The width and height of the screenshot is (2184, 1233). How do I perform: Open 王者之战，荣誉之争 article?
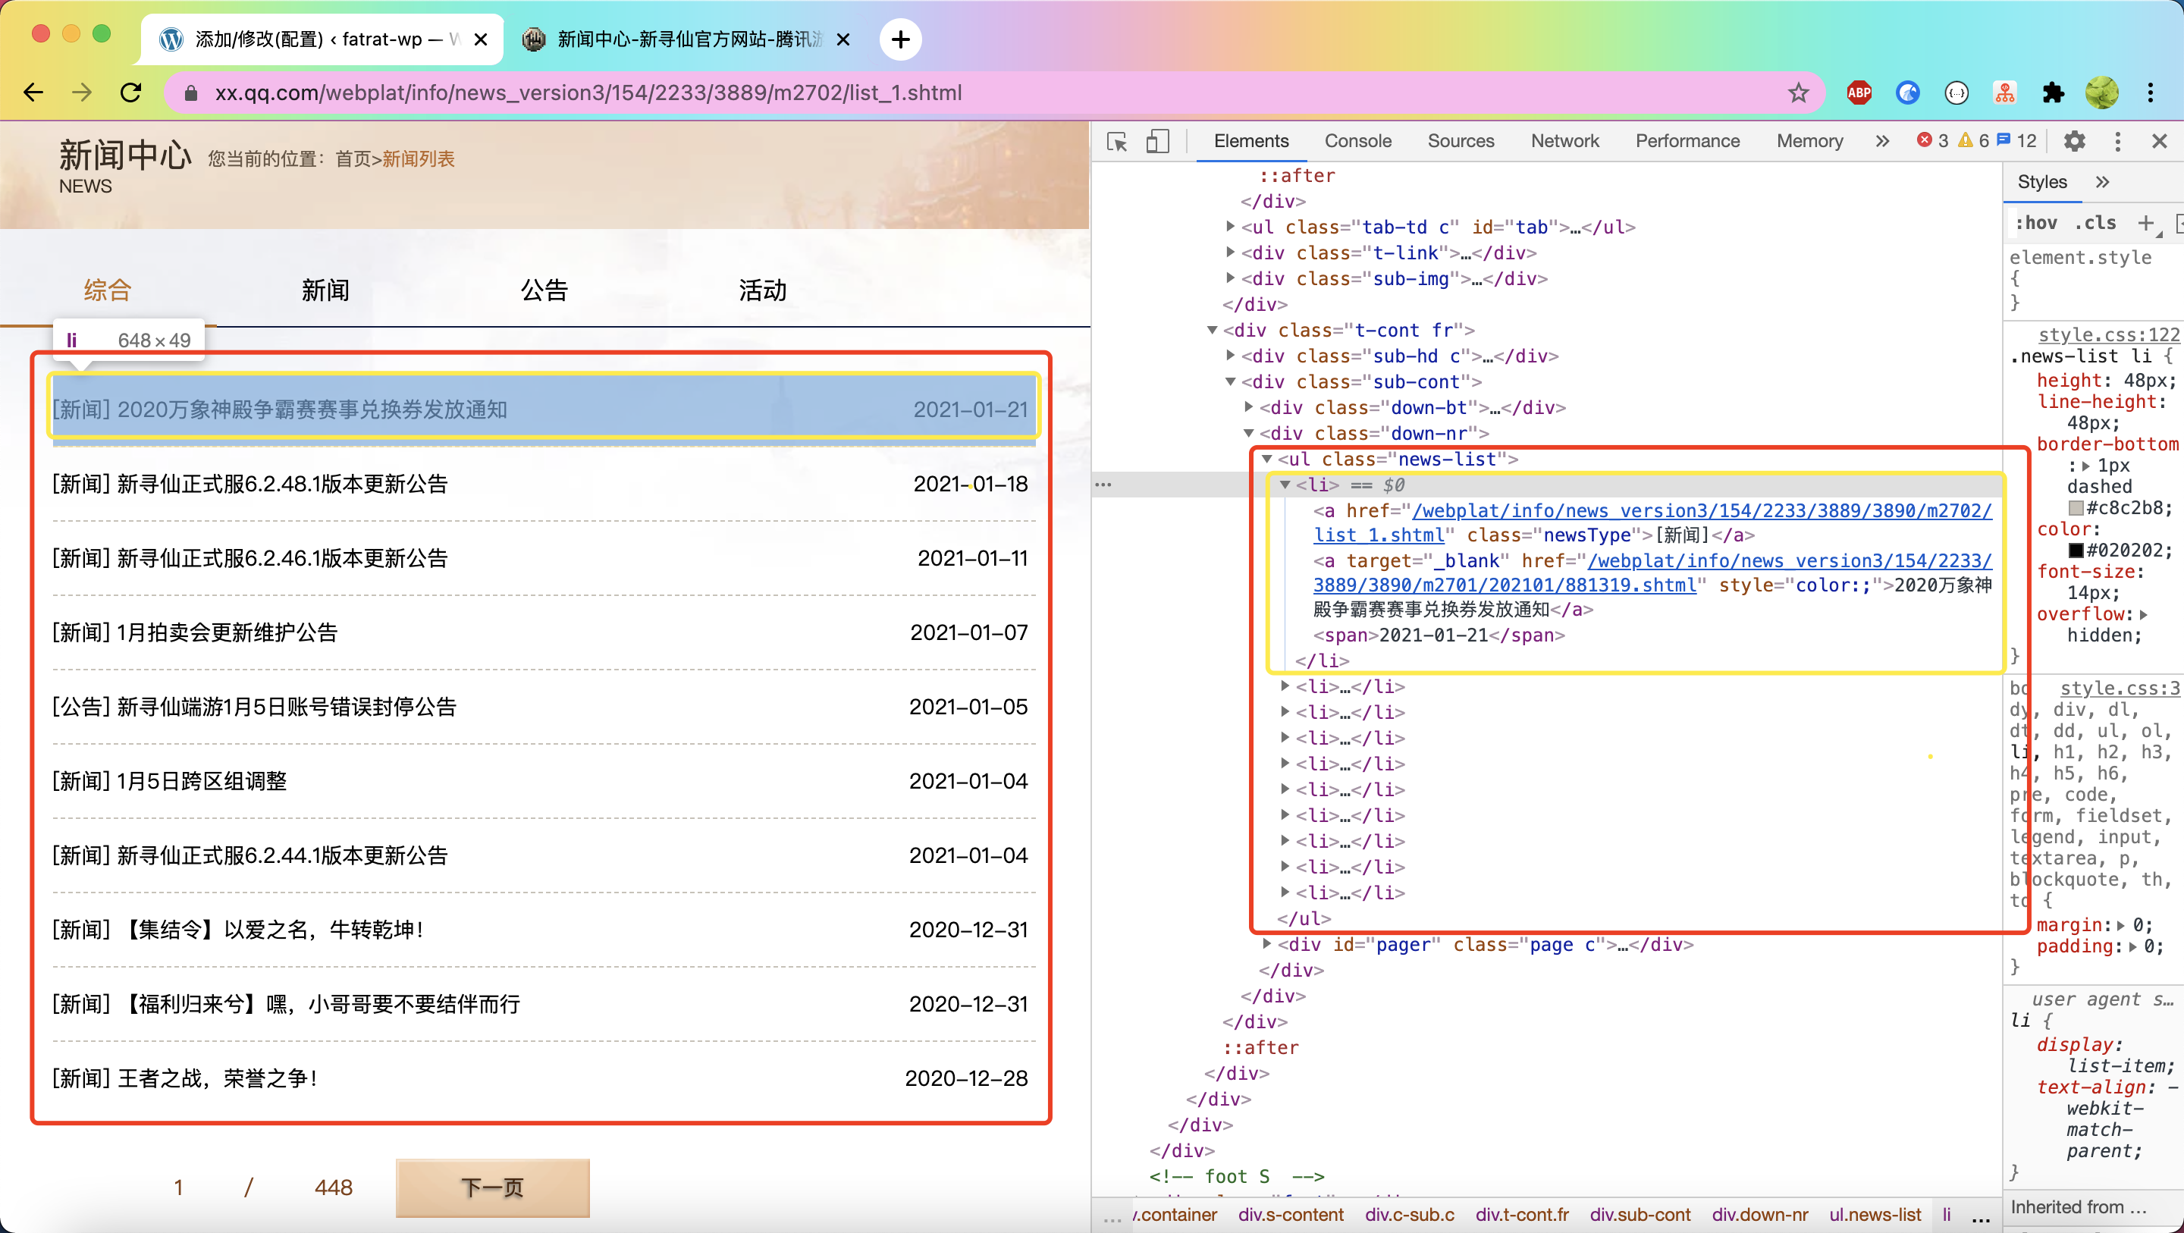tap(218, 1078)
